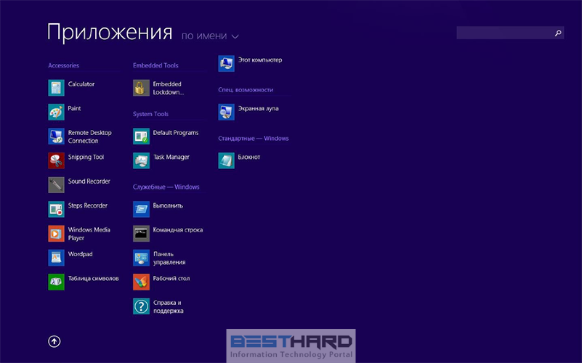Open Справка и поддержка question-mark icon

[141, 306]
